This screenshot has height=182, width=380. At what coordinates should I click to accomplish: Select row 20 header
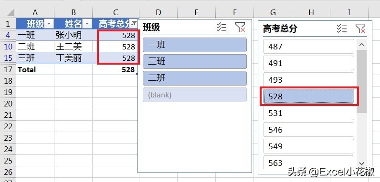coord(8,104)
